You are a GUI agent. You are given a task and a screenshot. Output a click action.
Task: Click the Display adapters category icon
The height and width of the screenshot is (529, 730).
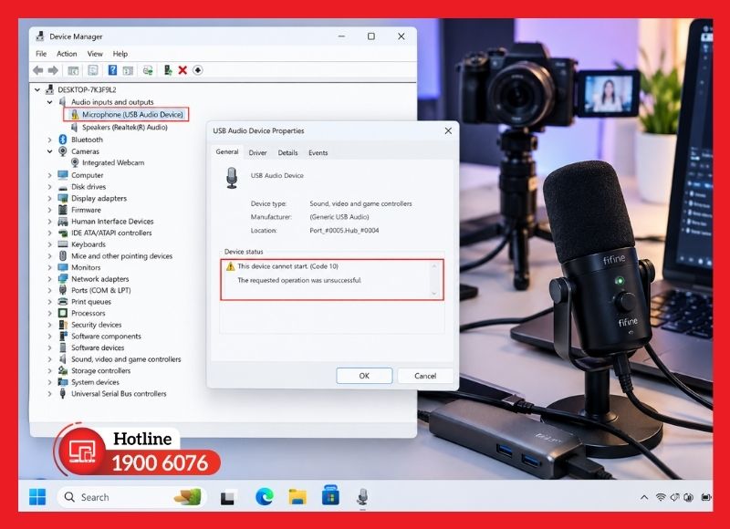63,198
